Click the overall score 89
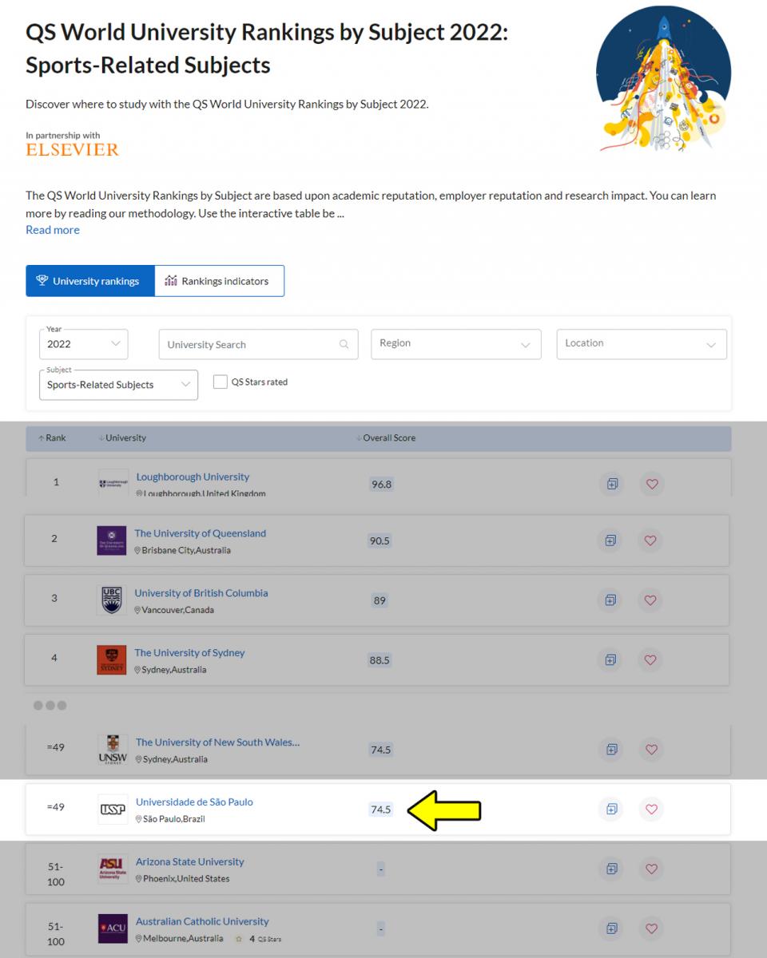The image size is (767, 958). [x=380, y=600]
